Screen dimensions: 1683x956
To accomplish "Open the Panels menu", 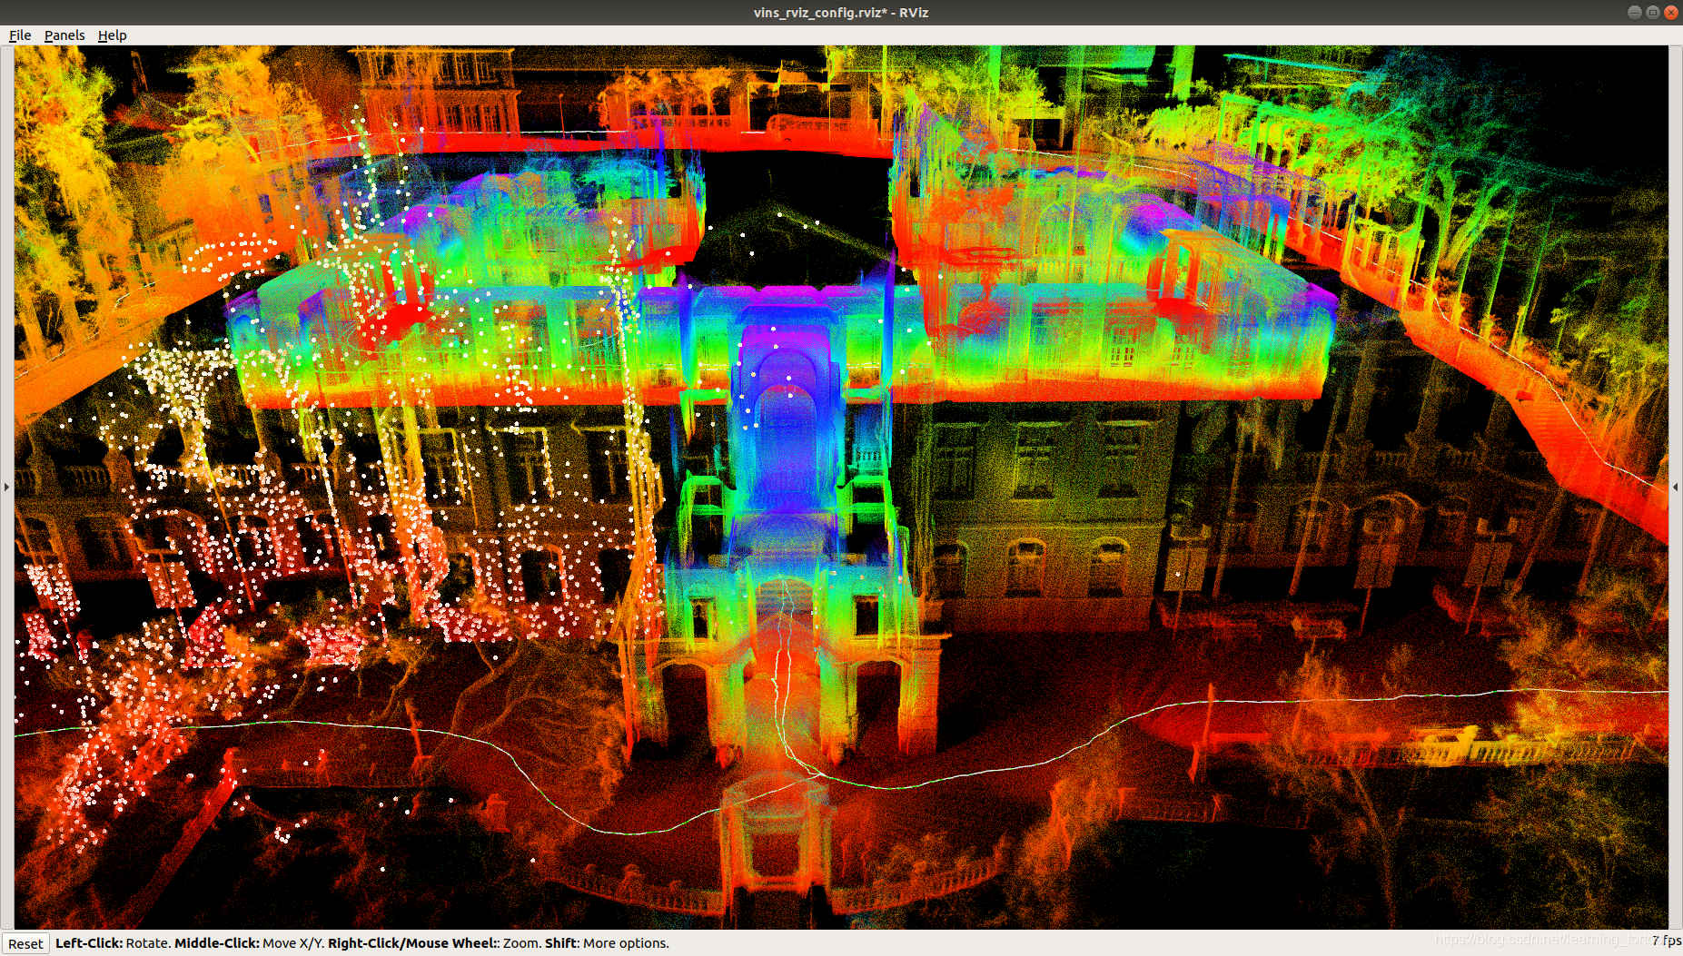I will (x=64, y=35).
